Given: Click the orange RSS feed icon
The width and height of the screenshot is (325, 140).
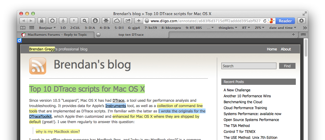Looking at the screenshot, I should [38, 66].
